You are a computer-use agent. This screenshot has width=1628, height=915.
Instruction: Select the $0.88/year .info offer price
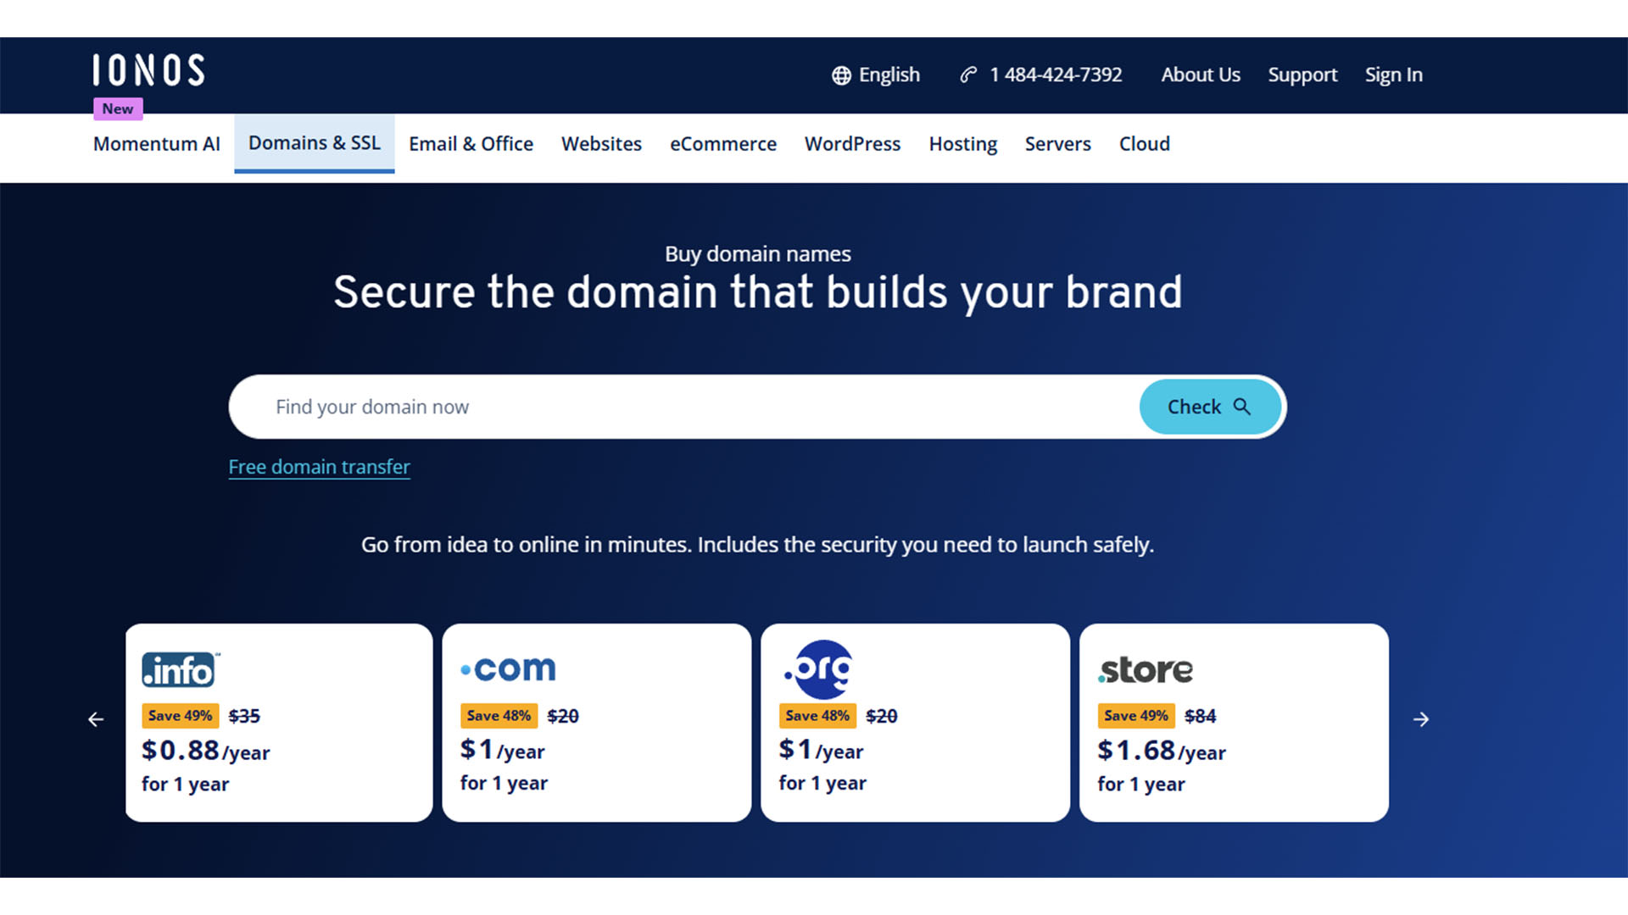205,751
